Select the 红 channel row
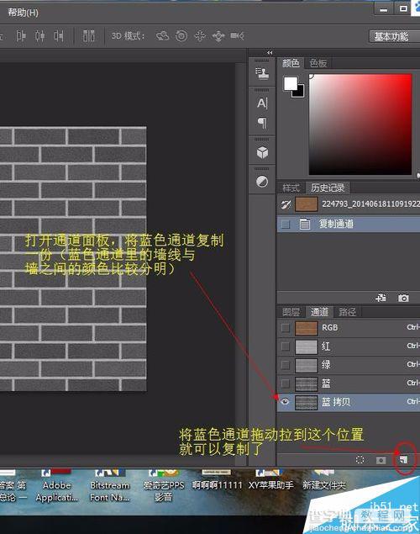 pos(349,346)
